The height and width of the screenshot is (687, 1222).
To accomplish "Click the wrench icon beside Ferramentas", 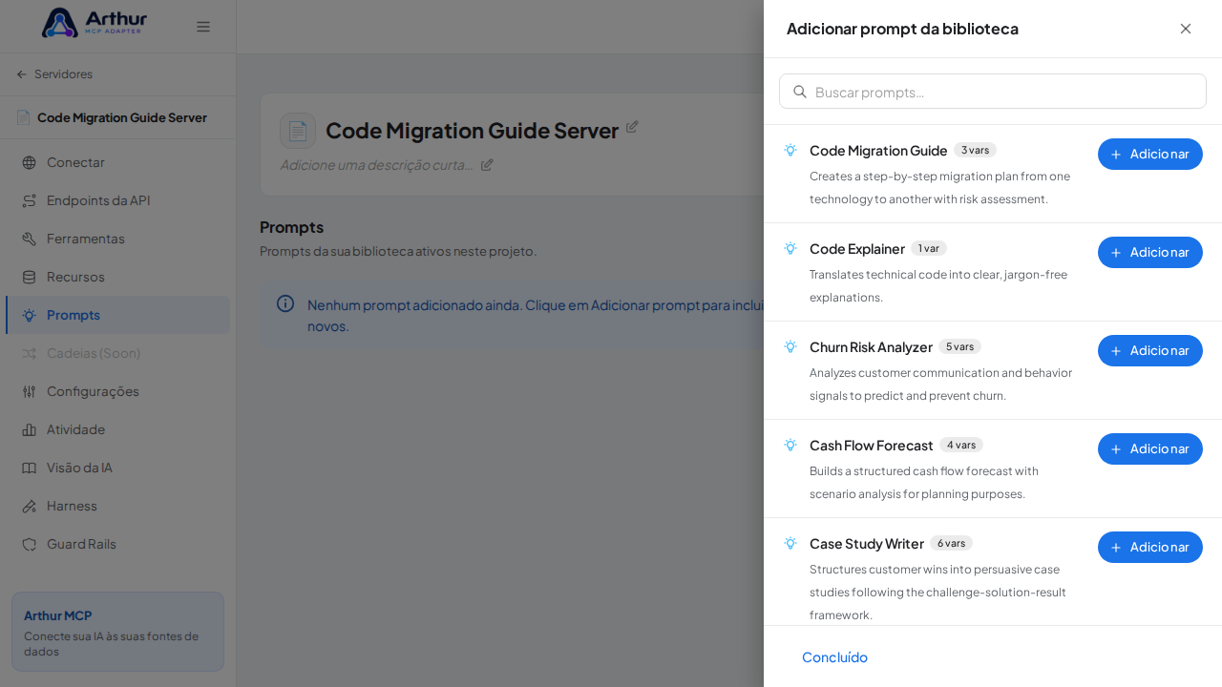I will pos(29,239).
